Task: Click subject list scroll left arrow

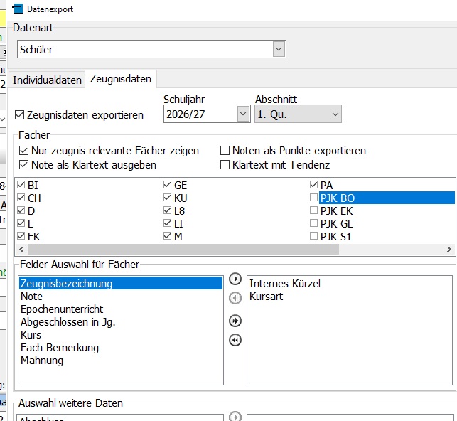Action: click(x=21, y=250)
